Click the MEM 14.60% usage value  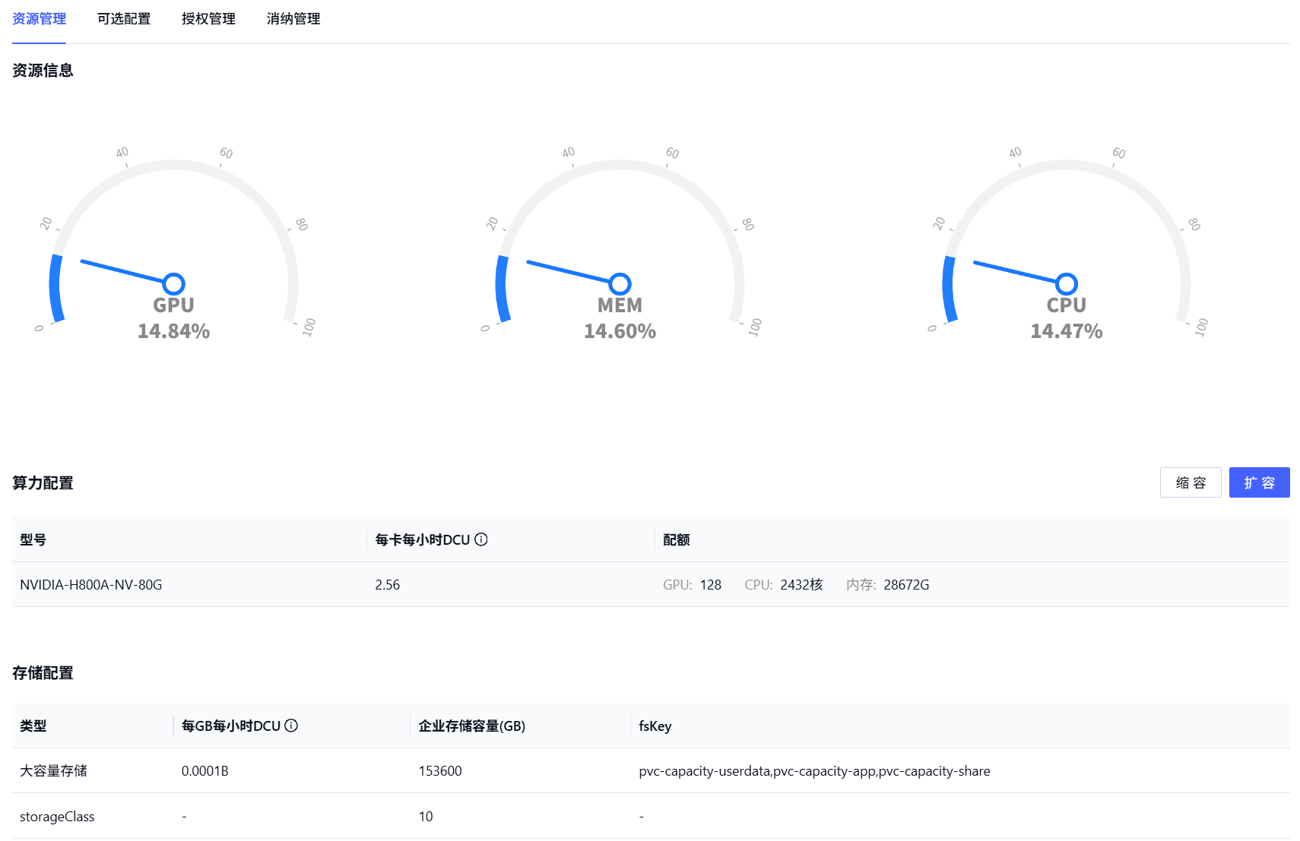(620, 331)
